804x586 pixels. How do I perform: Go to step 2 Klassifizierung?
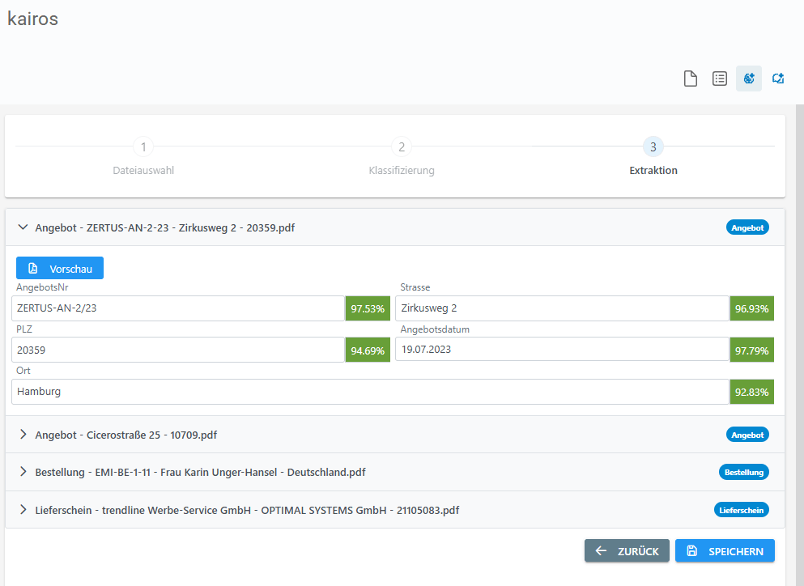point(401,147)
